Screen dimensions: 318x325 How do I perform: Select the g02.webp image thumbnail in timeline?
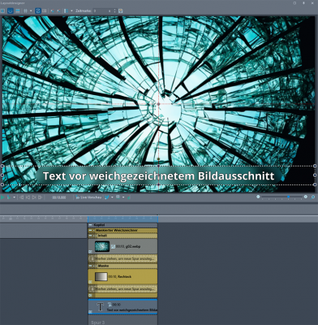click(x=102, y=246)
